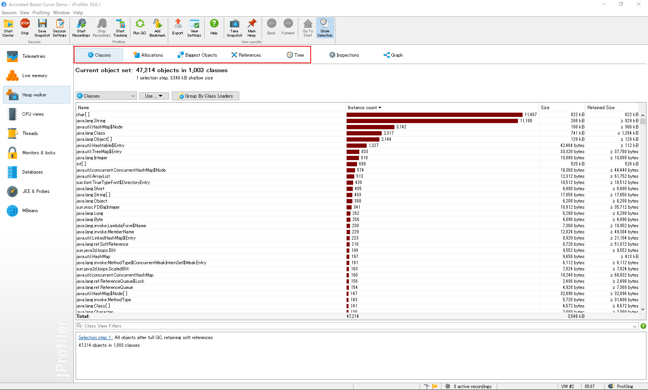Select the sun.misc.FDBigInteger row
The height and width of the screenshot is (390, 648).
357,207
